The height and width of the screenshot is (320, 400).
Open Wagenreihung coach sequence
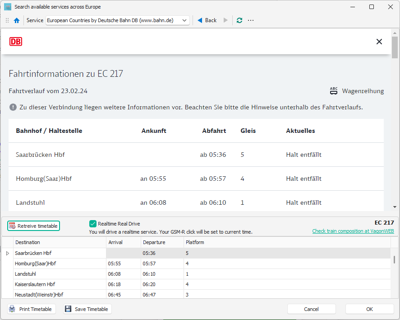[x=357, y=91]
